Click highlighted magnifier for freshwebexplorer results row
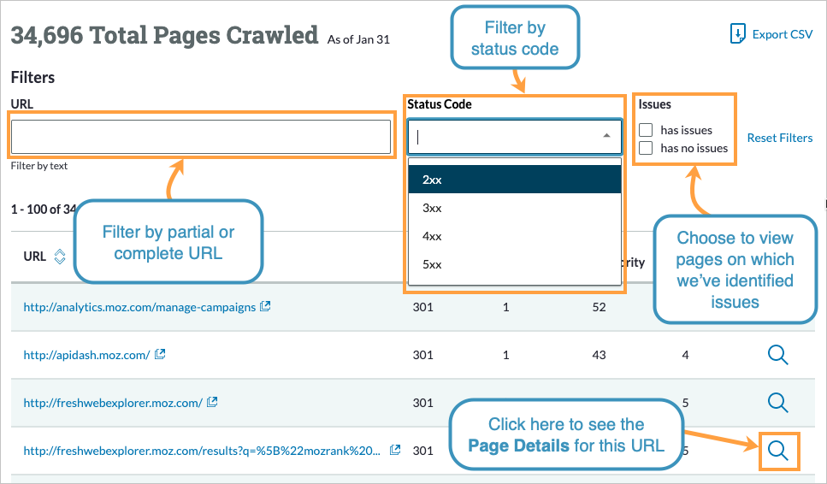 [777, 451]
